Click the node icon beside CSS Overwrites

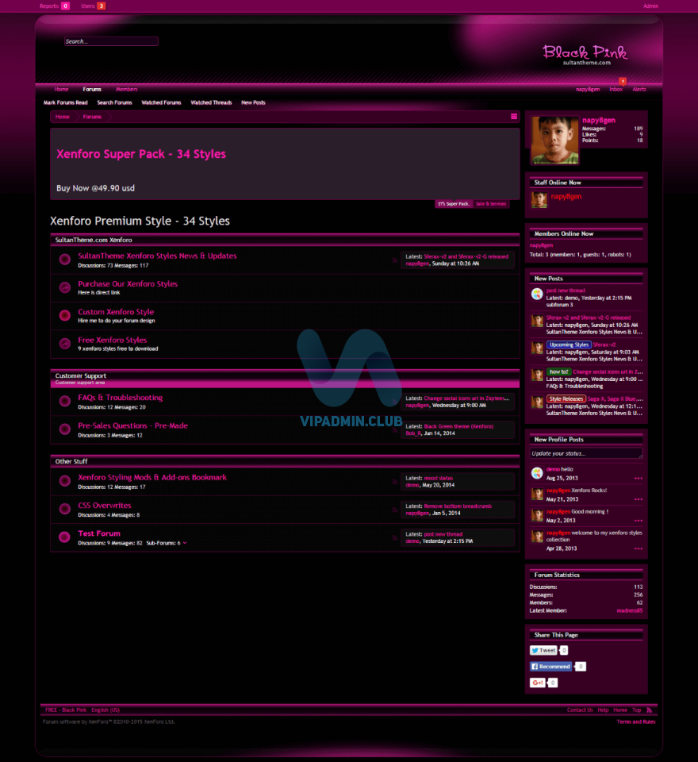coord(64,509)
